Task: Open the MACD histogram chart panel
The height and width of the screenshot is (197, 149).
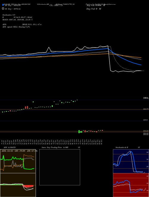Action: [x=18, y=185]
